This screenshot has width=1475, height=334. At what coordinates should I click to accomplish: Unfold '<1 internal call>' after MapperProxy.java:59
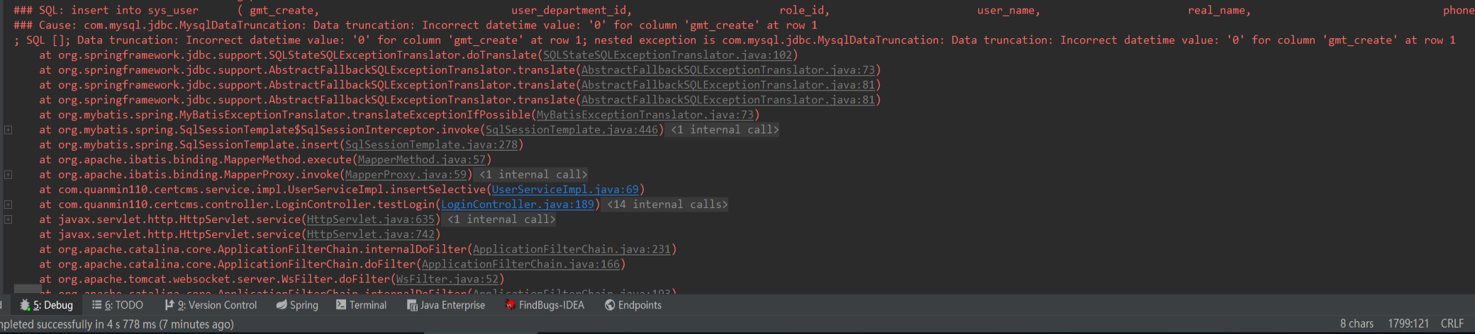pyautogui.click(x=533, y=174)
